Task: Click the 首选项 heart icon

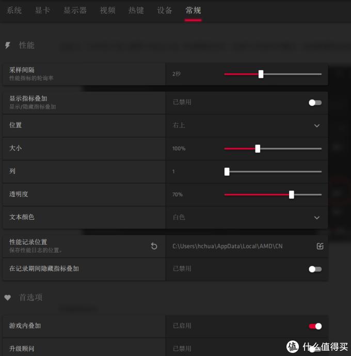Action: (8, 297)
